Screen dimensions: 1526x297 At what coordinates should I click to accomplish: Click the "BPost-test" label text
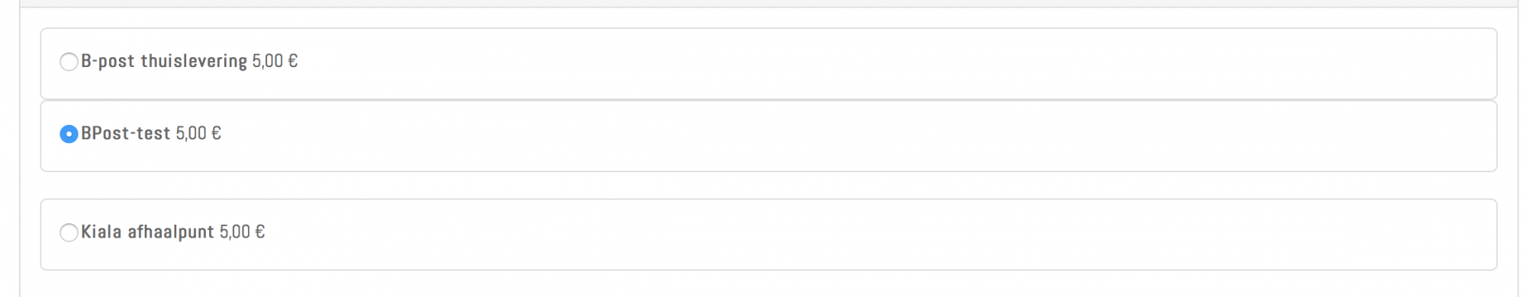126,133
